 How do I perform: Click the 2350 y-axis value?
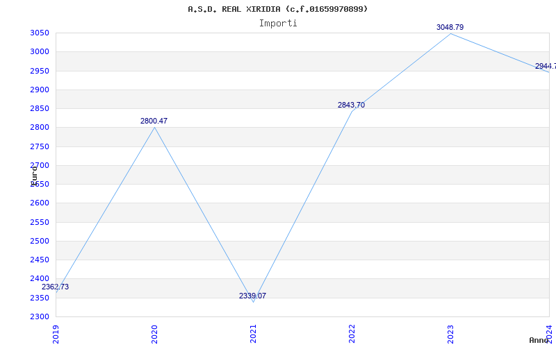click(x=40, y=298)
